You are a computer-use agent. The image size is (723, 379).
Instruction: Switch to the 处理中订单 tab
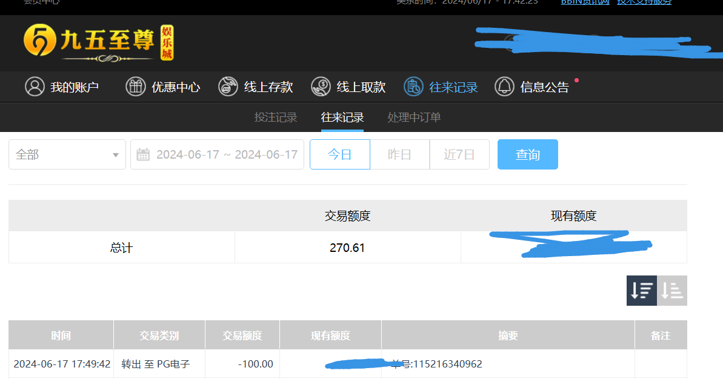414,117
